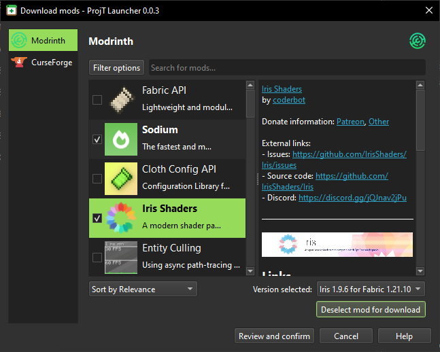Open the Version selected dropdown
The height and width of the screenshot is (352, 440).
coord(371,289)
